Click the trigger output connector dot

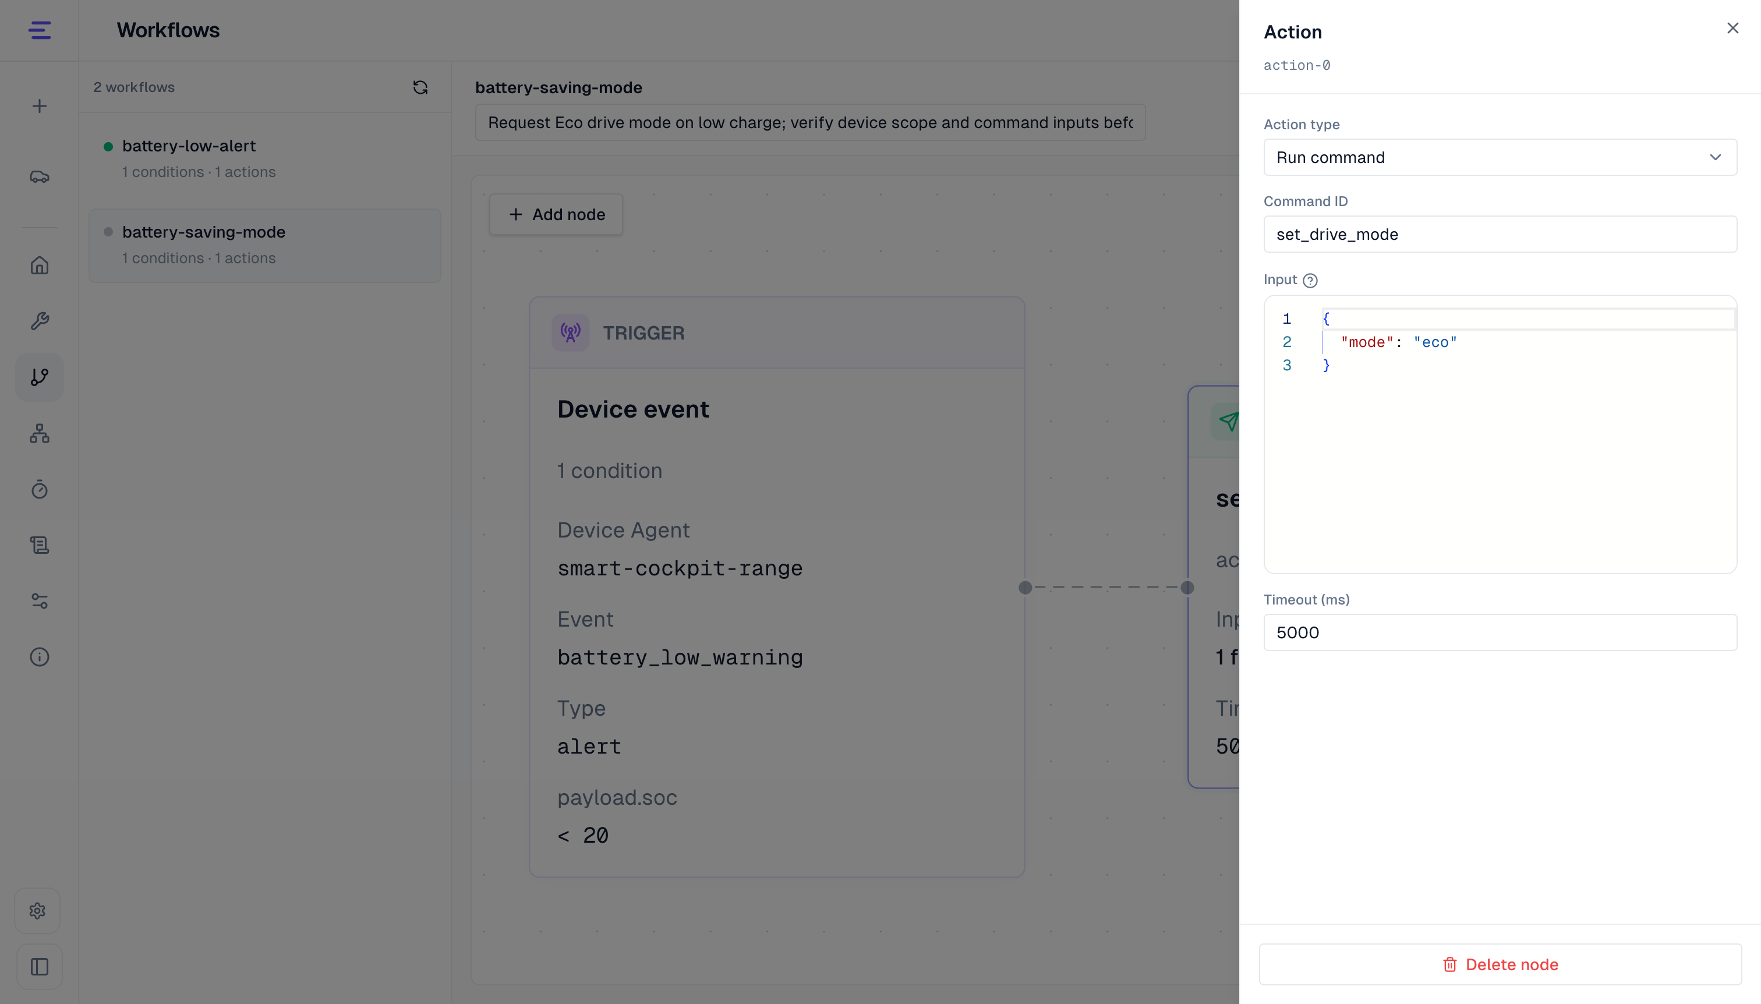1026,588
